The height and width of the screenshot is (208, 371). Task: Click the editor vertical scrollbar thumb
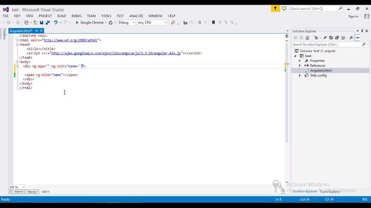click(x=287, y=92)
